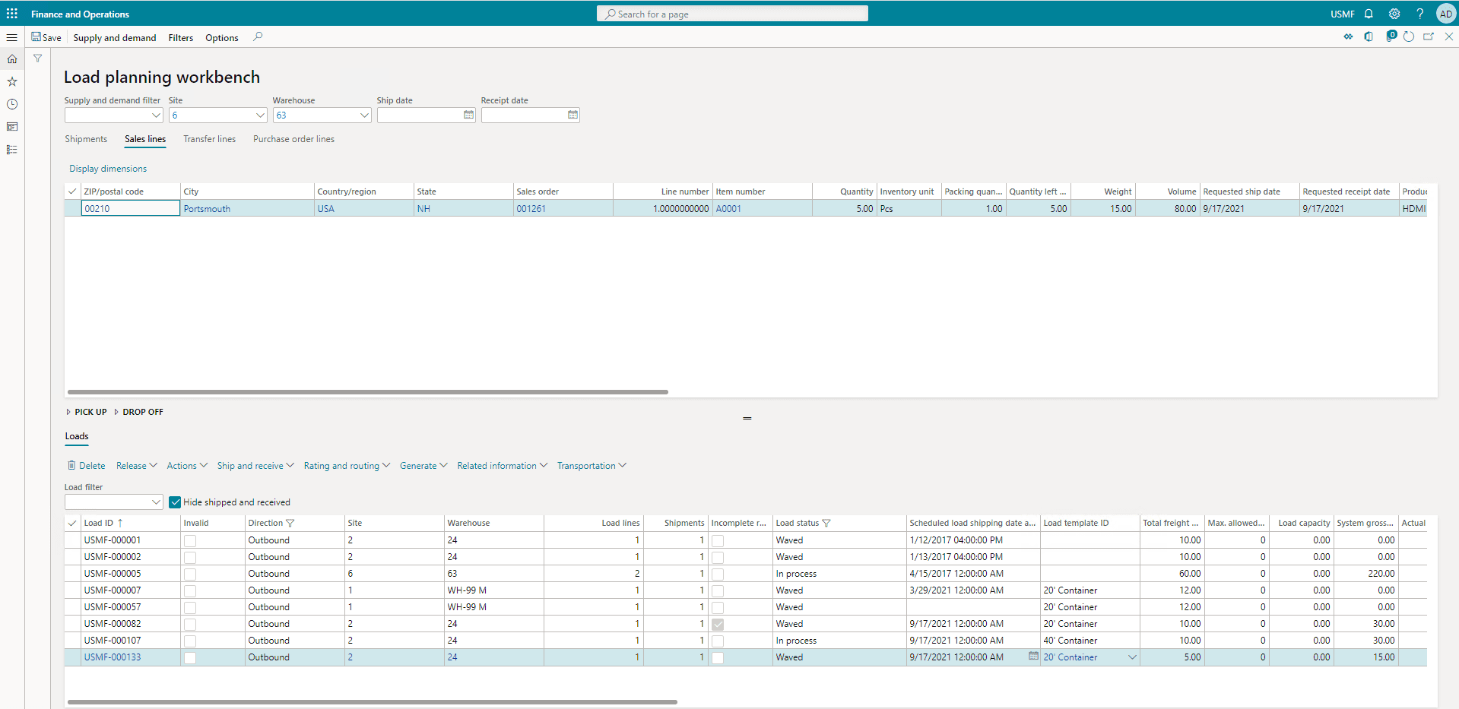
Task: Go to Home in left sidebar
Action: tap(12, 59)
